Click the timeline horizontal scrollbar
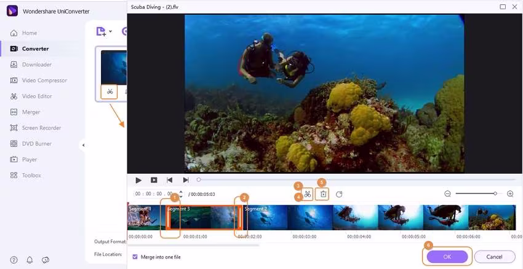 click(x=193, y=245)
